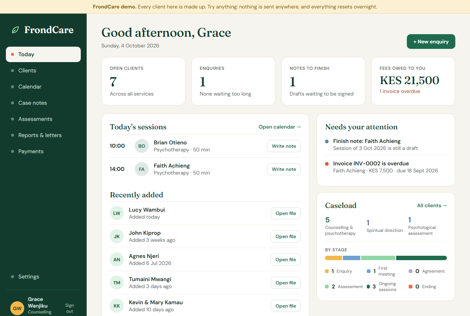The height and width of the screenshot is (316, 470).
Task: Go to Clients in the sidebar
Action: click(43, 71)
